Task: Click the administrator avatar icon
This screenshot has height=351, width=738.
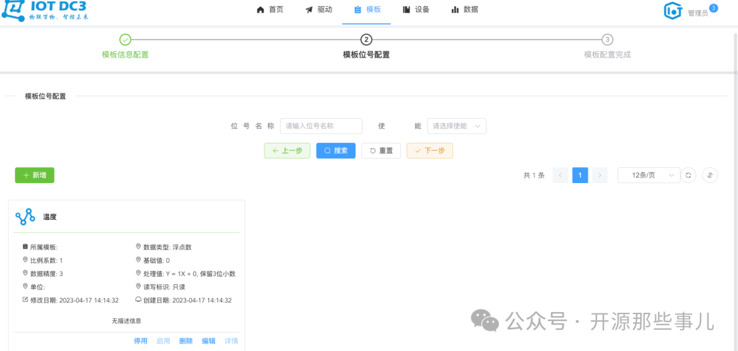Action: [x=673, y=11]
